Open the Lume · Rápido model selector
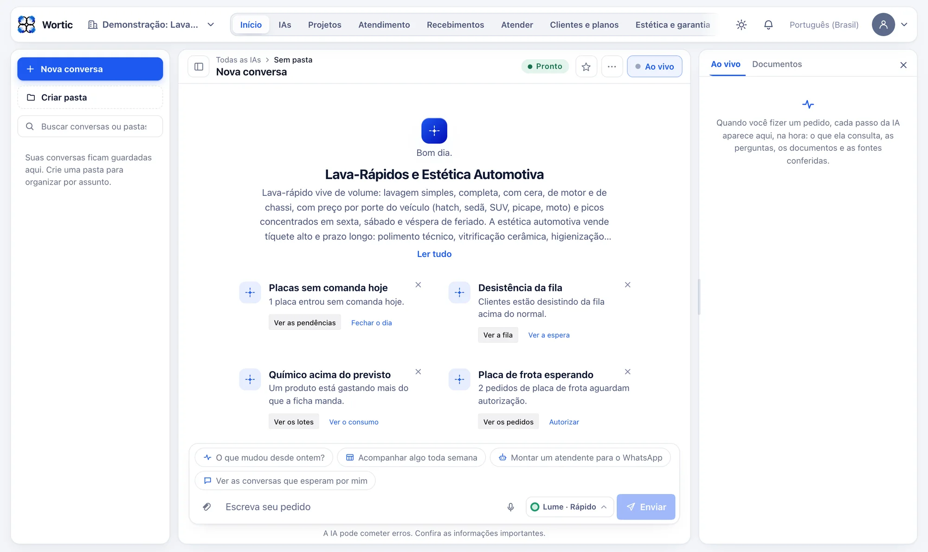 click(x=569, y=507)
